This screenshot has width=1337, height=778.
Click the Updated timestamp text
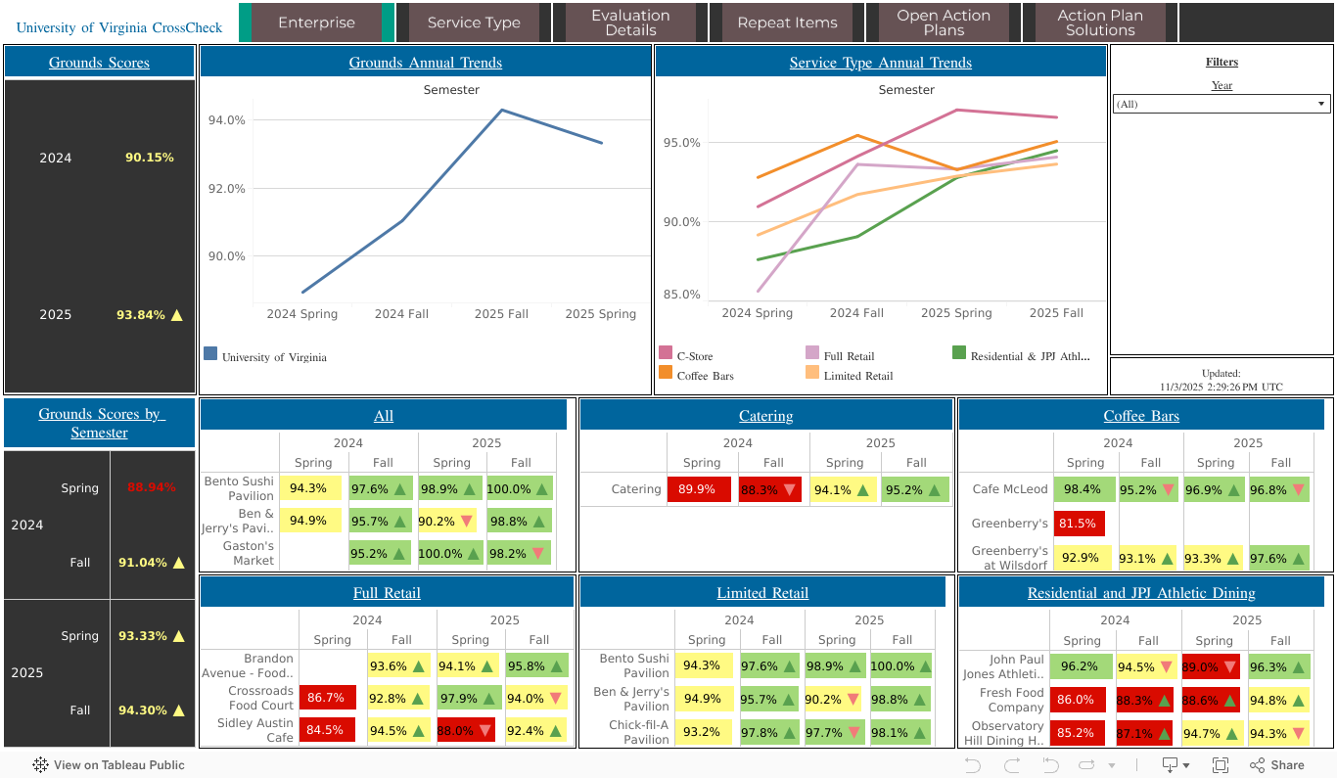[1222, 381]
